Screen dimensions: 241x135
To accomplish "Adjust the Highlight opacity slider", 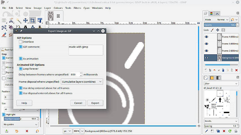I will pyautogui.click(x=20, y=119).
